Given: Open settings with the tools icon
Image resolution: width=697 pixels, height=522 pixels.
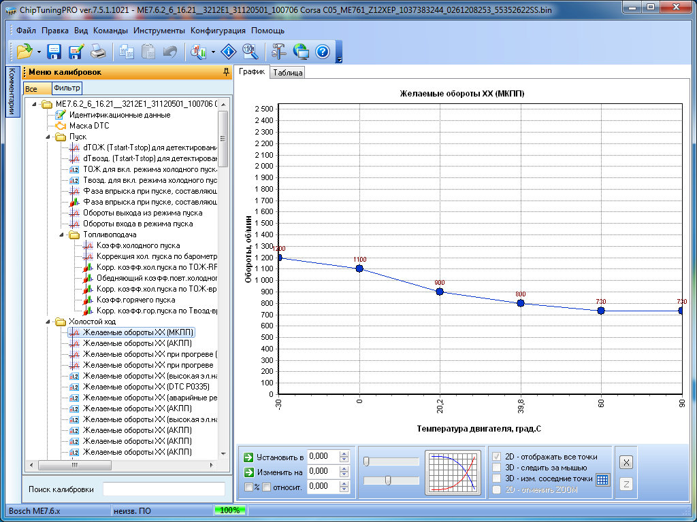Looking at the screenshot, I should (x=279, y=52).
